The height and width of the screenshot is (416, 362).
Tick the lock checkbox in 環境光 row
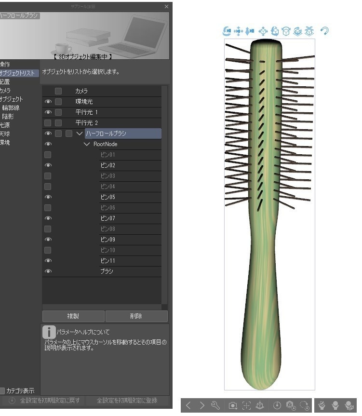point(58,102)
